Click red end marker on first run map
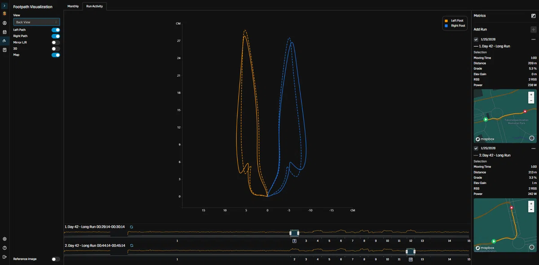The height and width of the screenshot is (265, 539). (x=525, y=111)
